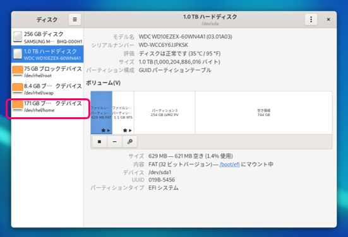Viewport: 348px width, 237px height.
Task: Click the size 1.0 TB bytes value
Action: 179,62
